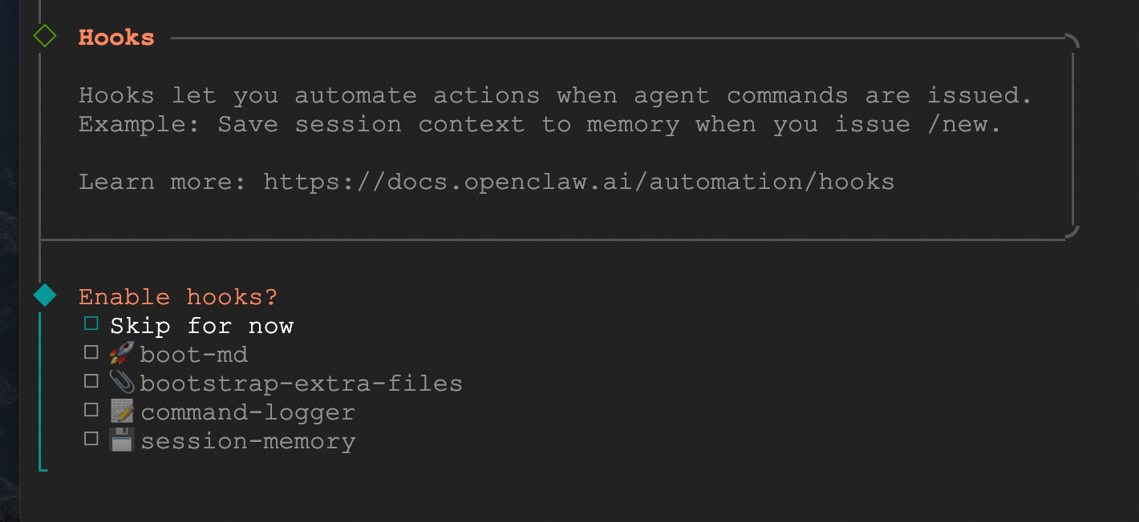
Task: Click the floppy disk icon for session-memory
Action: tap(121, 440)
